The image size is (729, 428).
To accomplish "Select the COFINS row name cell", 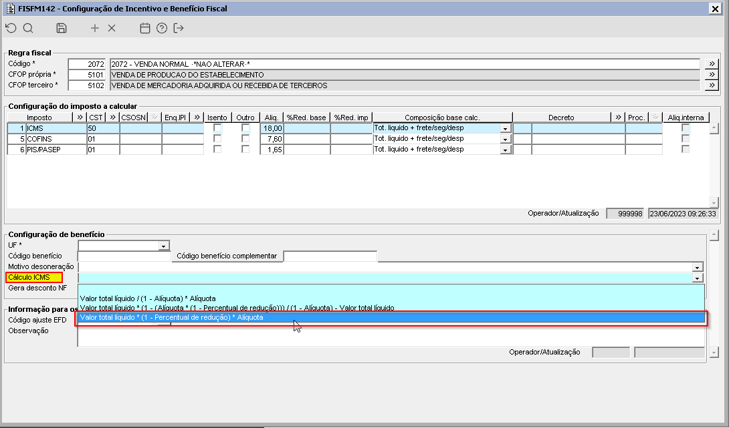I will (56, 139).
